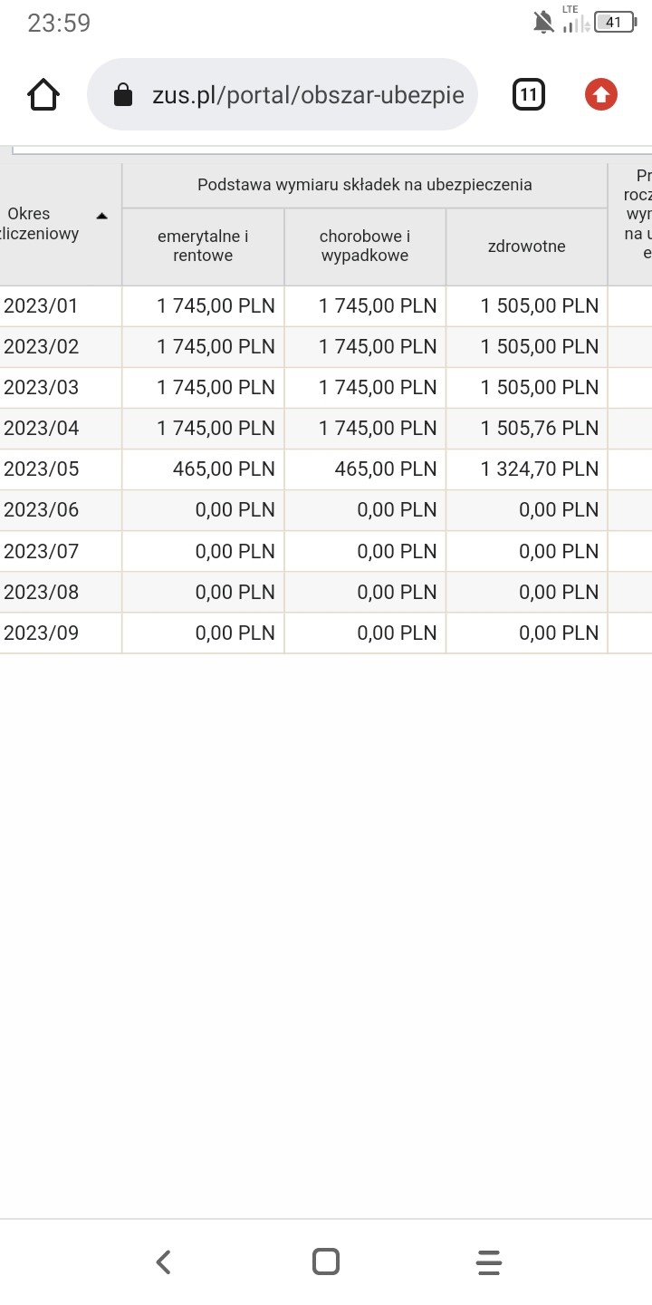
Task: Tap the Android home square button
Action: pyautogui.click(x=326, y=1261)
